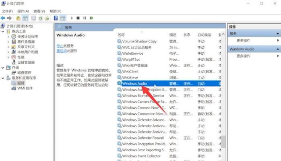This screenshot has height=161, width=281.
Task: Stop the service with the square icon
Action: tap(78, 18)
